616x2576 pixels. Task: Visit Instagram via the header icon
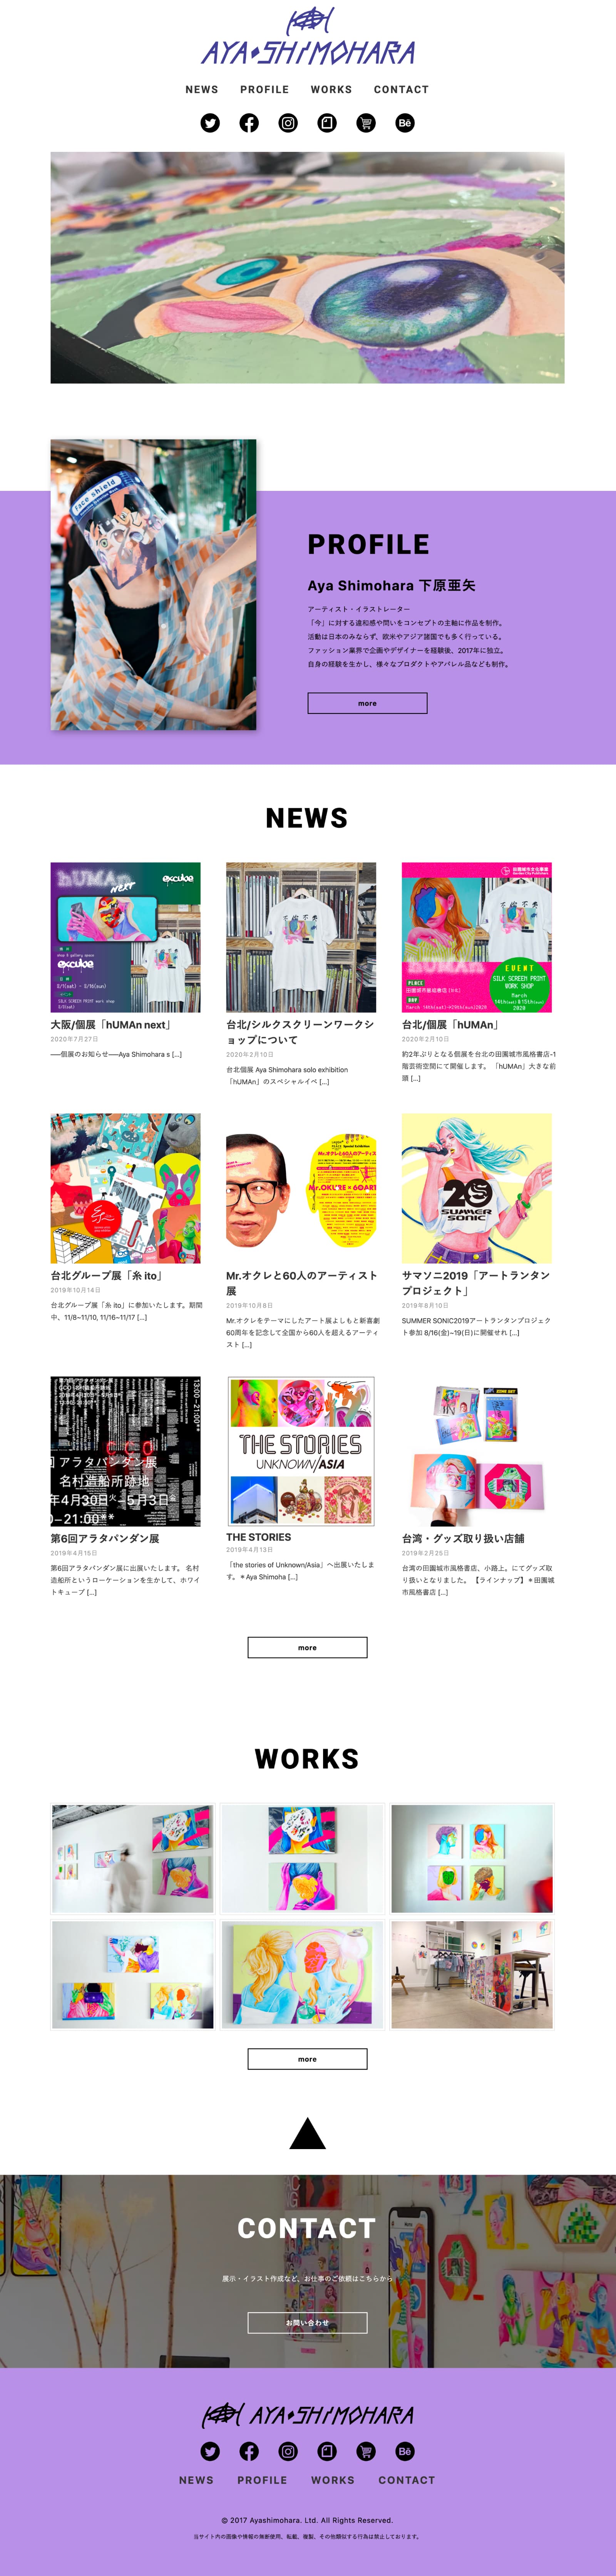tap(288, 123)
